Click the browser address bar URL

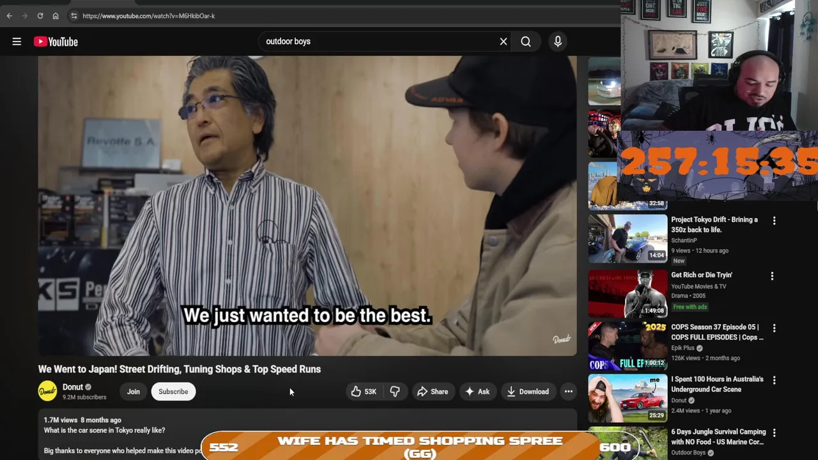[148, 16]
